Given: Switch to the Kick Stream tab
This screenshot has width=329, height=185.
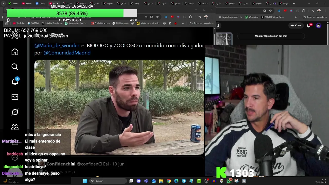Looking at the screenshot, I should point(13,3).
